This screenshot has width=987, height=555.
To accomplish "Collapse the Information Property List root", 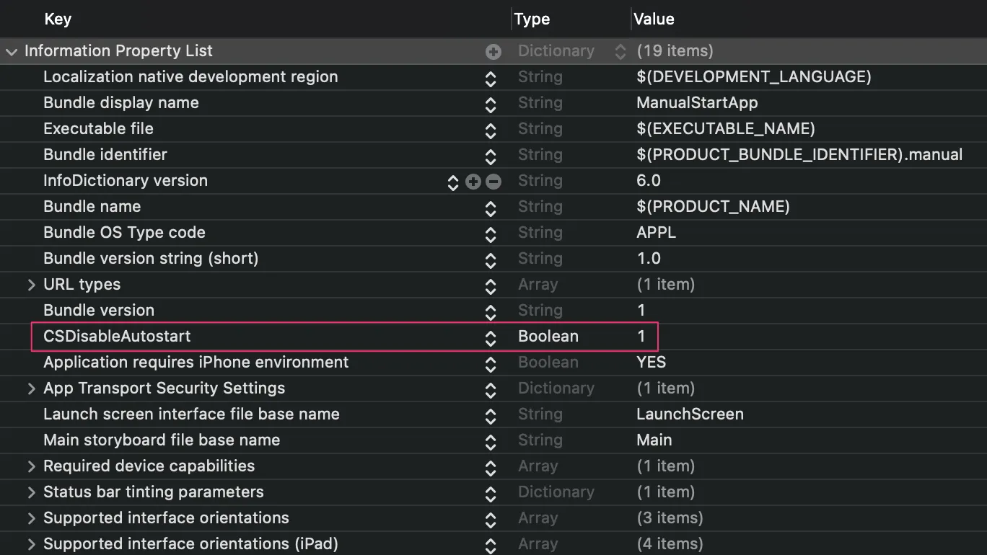I will pos(11,52).
